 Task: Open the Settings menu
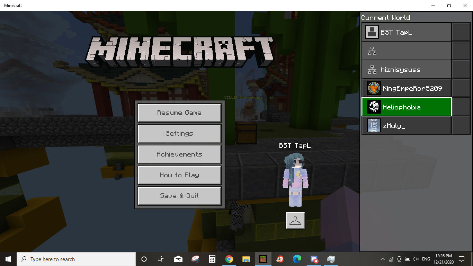coord(179,134)
